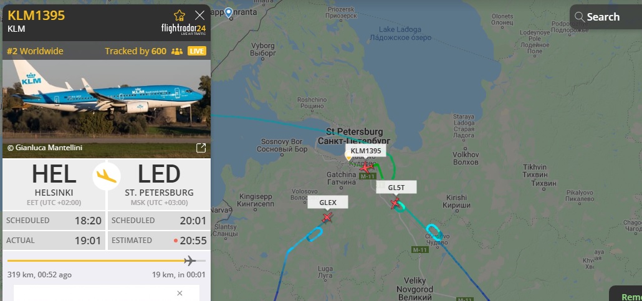The image size is (642, 301).
Task: Select the GLEX aircraft icon on the map
Action: click(x=327, y=217)
